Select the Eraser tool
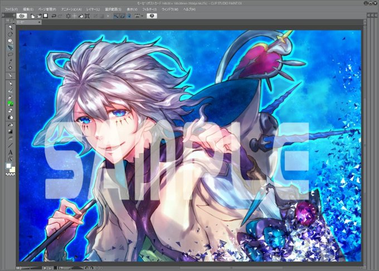Image resolution: width=379 pixels, height=271 pixels. [10, 110]
